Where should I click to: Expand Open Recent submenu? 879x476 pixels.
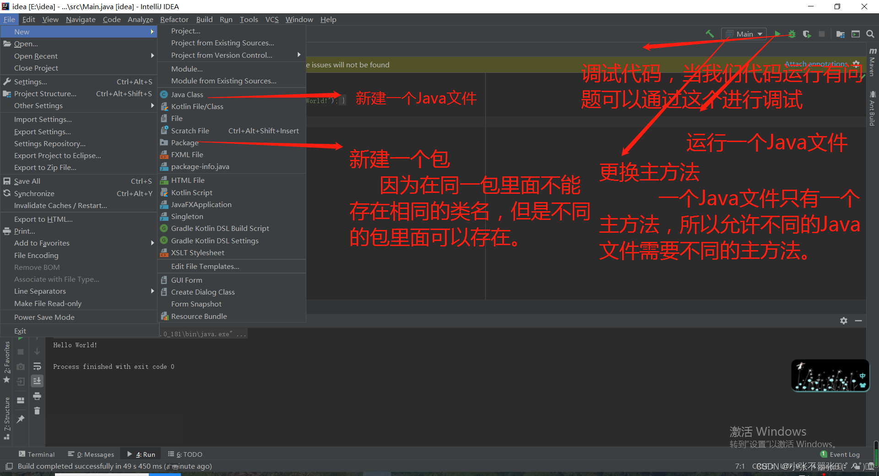pyautogui.click(x=79, y=56)
